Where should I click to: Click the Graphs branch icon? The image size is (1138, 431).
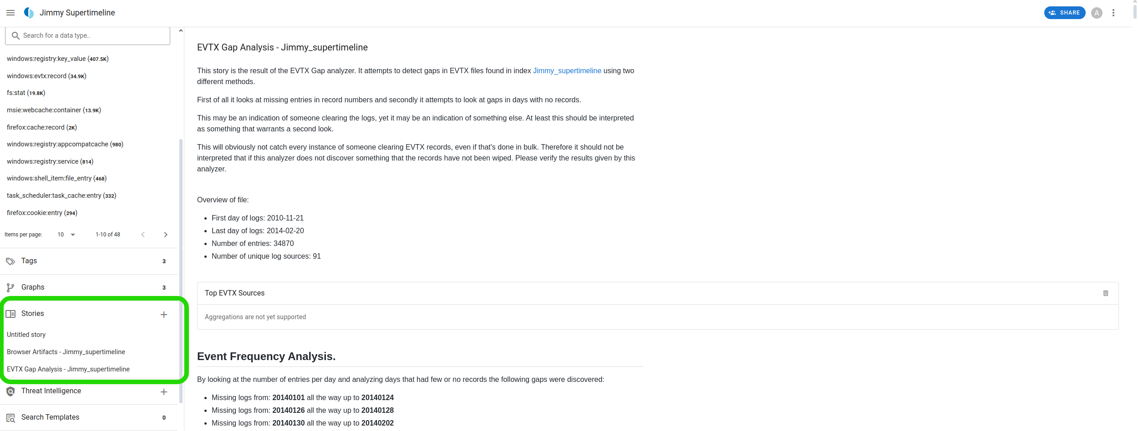(10, 288)
